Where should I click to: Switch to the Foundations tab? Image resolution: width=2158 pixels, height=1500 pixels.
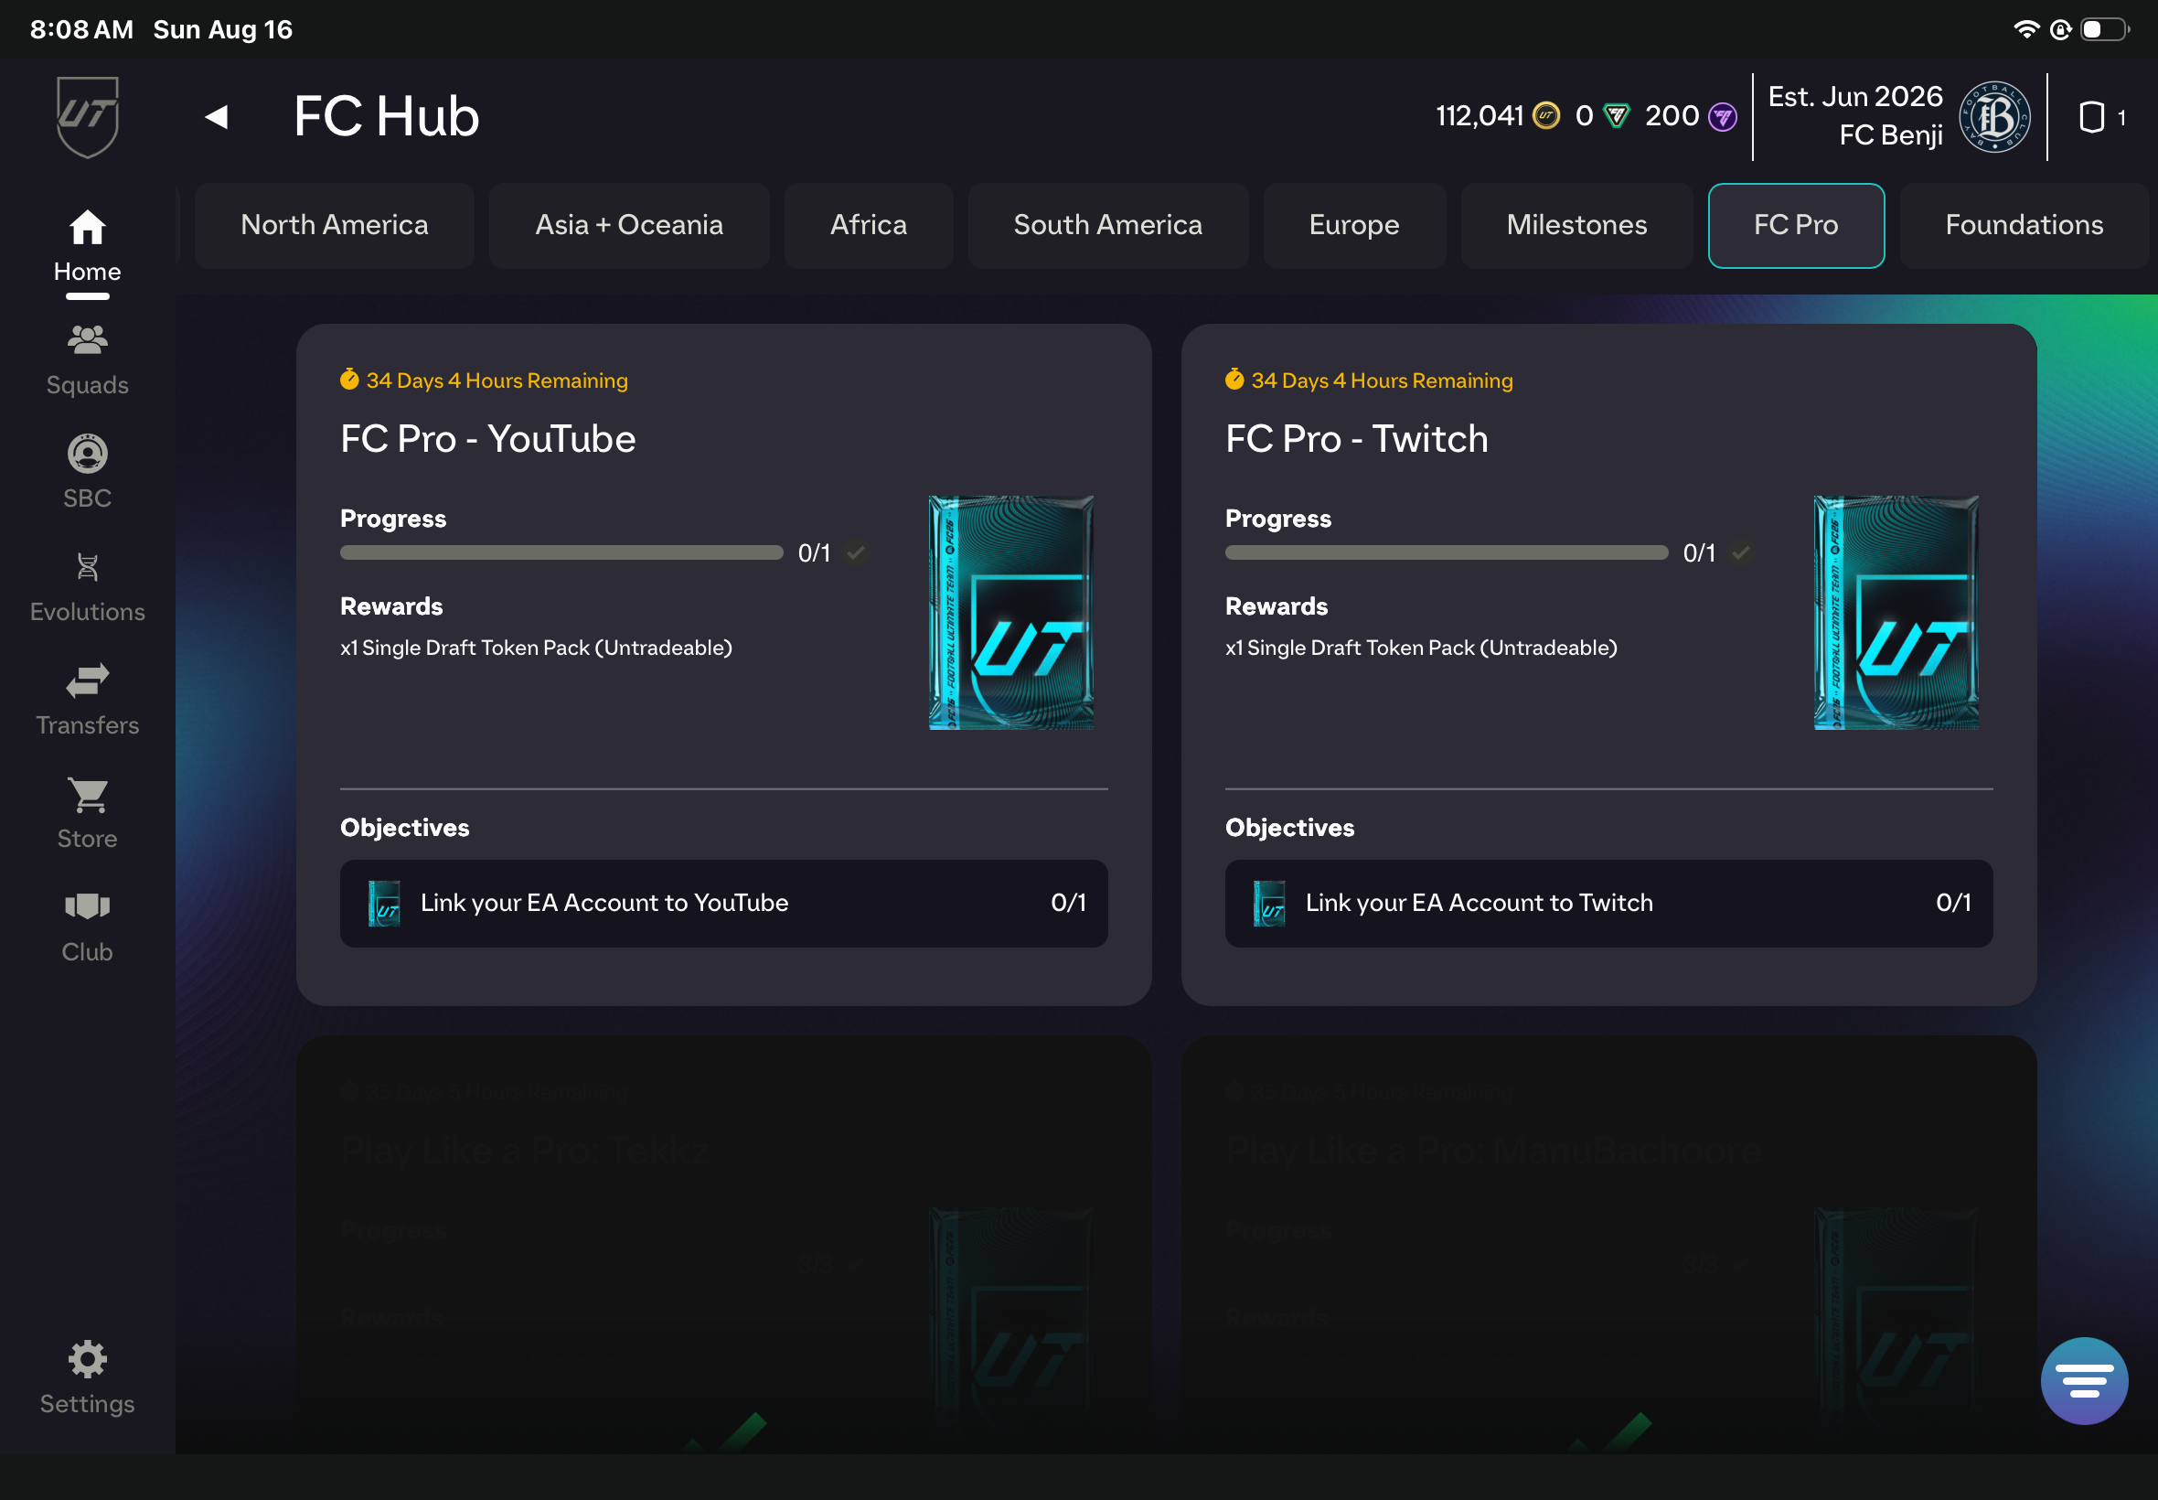click(2024, 226)
